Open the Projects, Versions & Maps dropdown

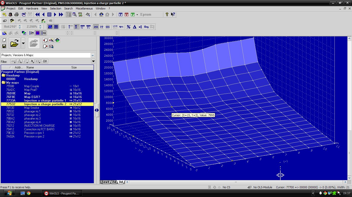click(93, 55)
